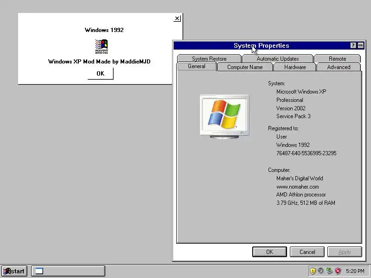371x278 pixels.
Task: Click the yellow Windows Update shield tray icon
Action: coord(313,271)
